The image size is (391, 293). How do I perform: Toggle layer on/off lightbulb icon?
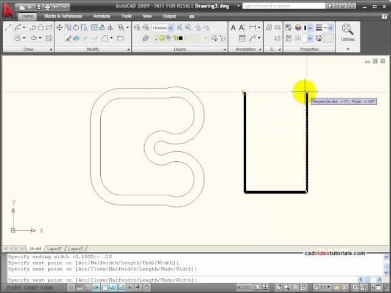156,38
